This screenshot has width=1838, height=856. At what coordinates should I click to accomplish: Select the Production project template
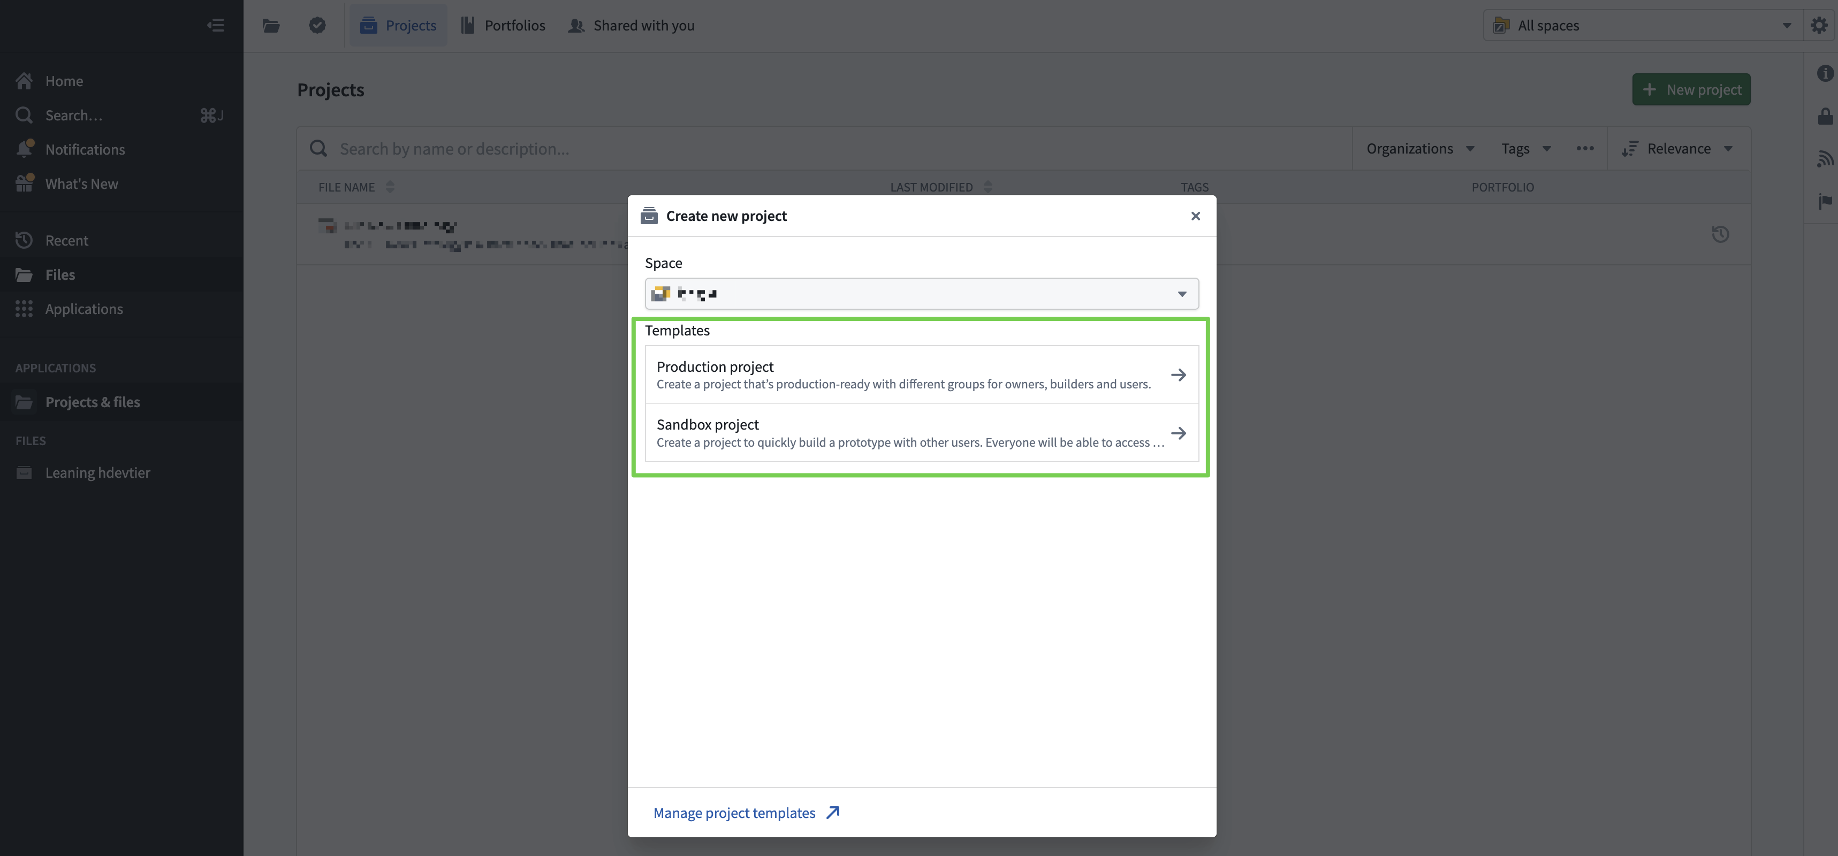point(921,374)
